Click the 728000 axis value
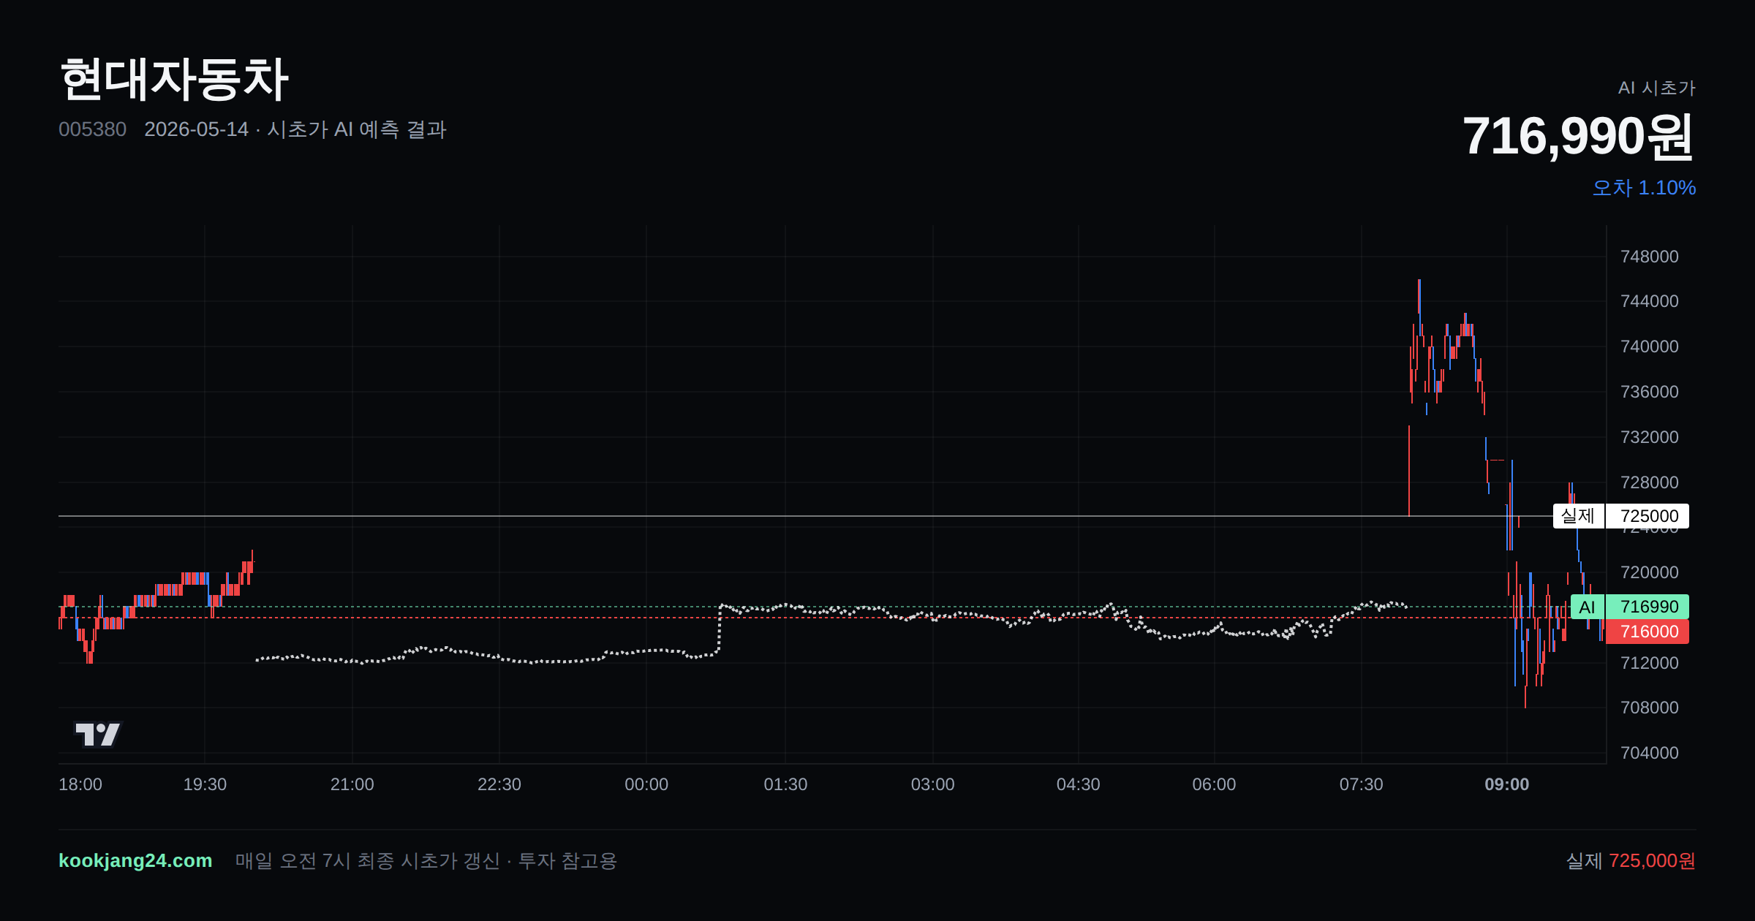The width and height of the screenshot is (1755, 921). click(x=1650, y=482)
